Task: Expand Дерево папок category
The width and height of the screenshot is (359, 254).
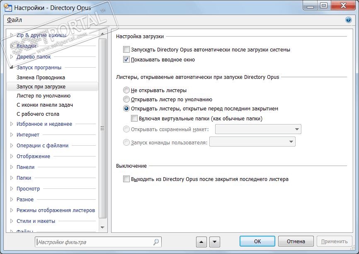Action: point(12,56)
